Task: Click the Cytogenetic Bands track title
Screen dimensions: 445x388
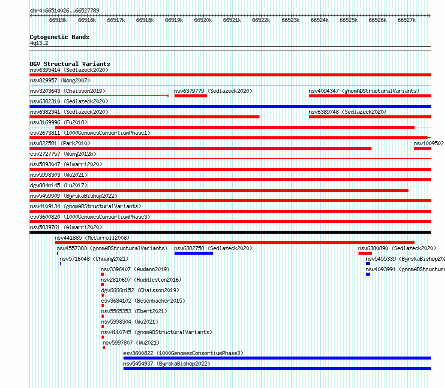Action: click(x=59, y=37)
